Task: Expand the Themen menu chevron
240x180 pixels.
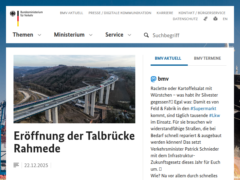Action: (39, 35)
